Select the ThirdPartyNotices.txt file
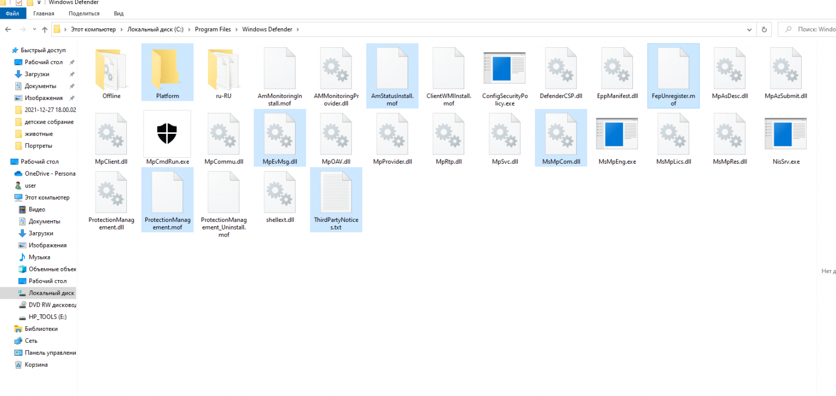Viewport: 836px width, 396px height. tap(336, 200)
